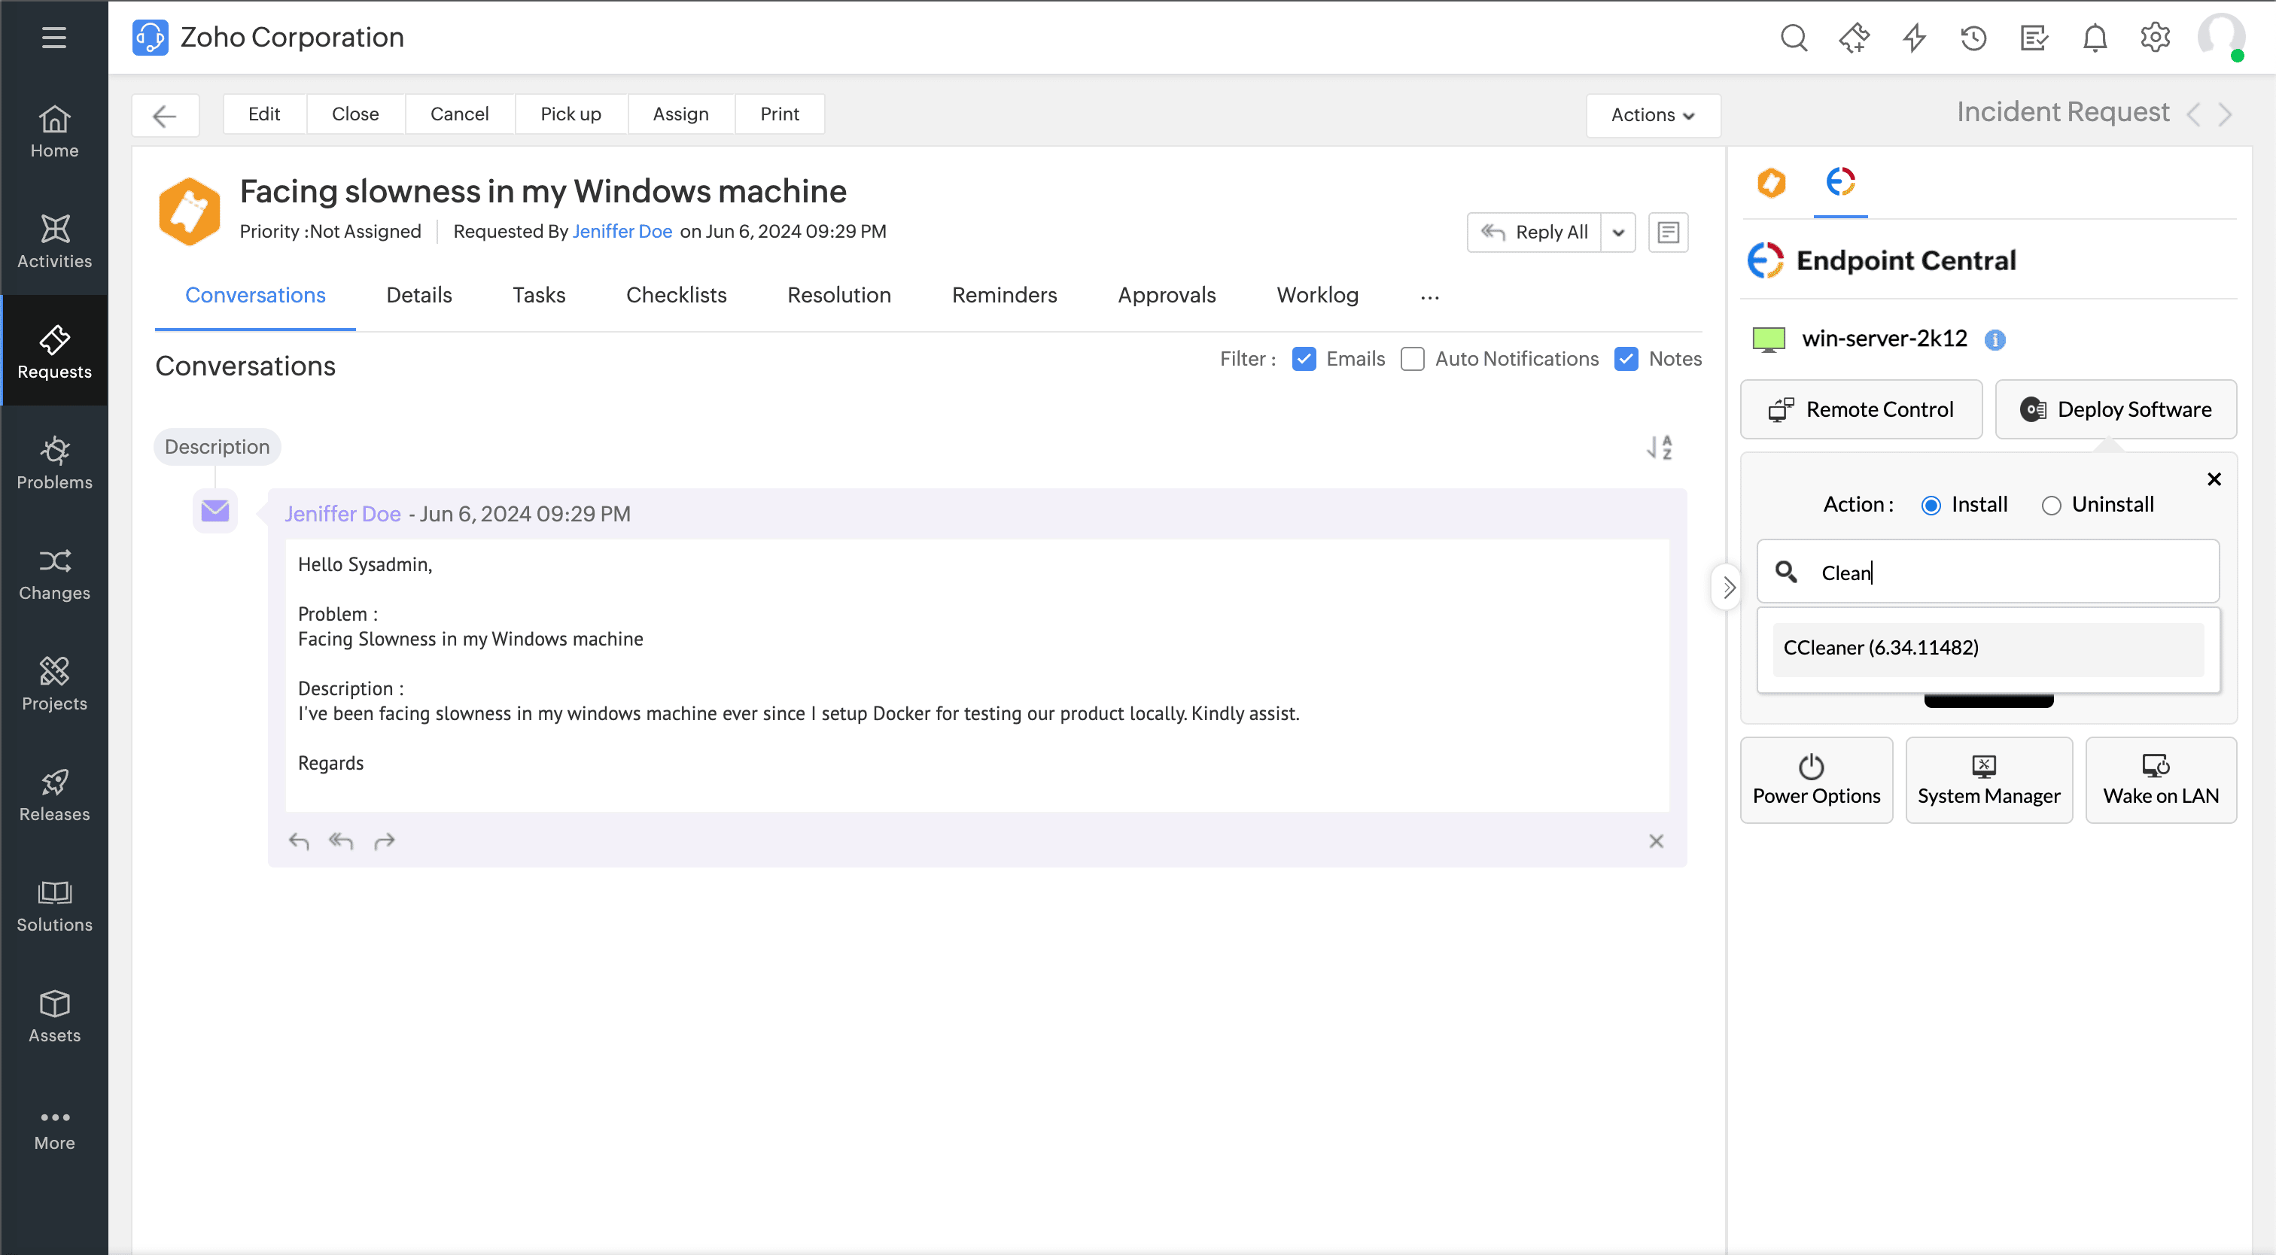Select the Uninstall action radio button

2051,505
